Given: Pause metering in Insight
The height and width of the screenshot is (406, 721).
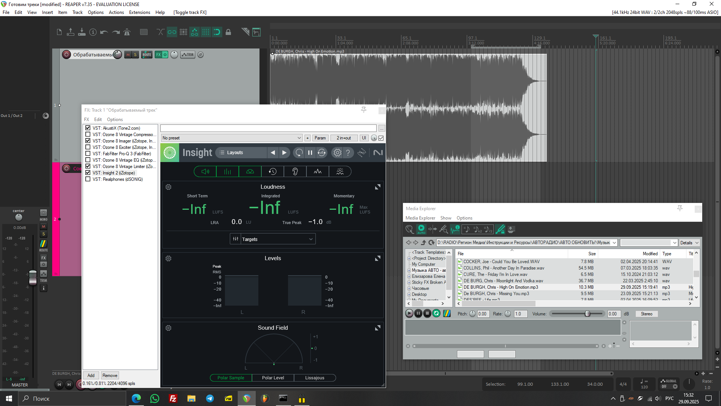Looking at the screenshot, I should tap(310, 153).
